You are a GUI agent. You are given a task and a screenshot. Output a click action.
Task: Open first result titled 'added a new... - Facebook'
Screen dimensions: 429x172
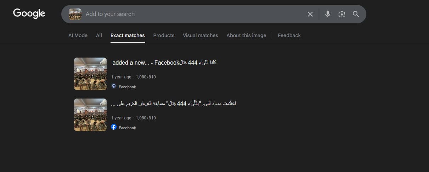(164, 63)
